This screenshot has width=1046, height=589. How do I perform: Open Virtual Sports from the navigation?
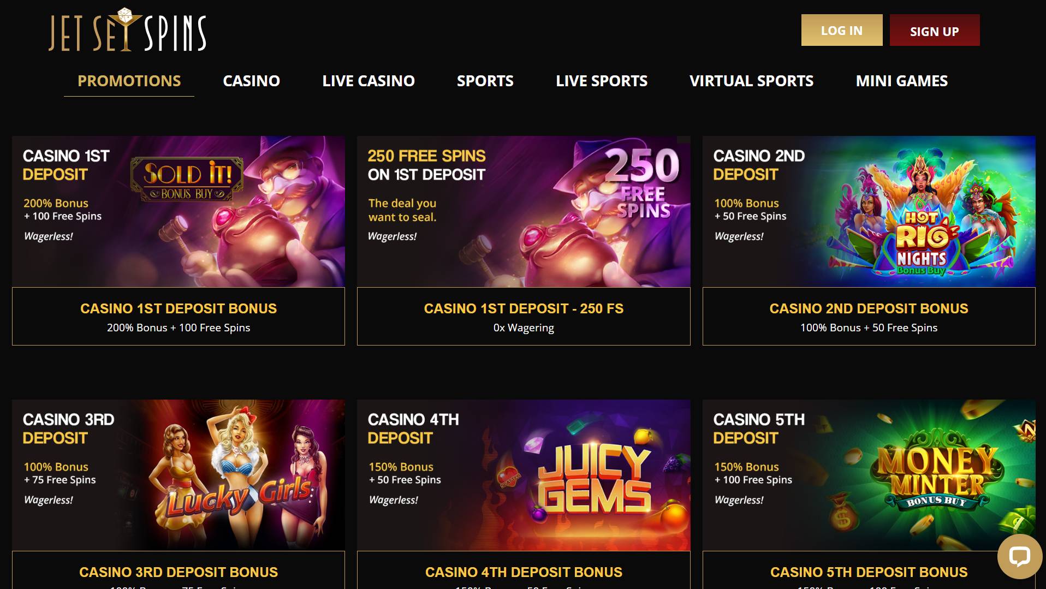coord(751,81)
